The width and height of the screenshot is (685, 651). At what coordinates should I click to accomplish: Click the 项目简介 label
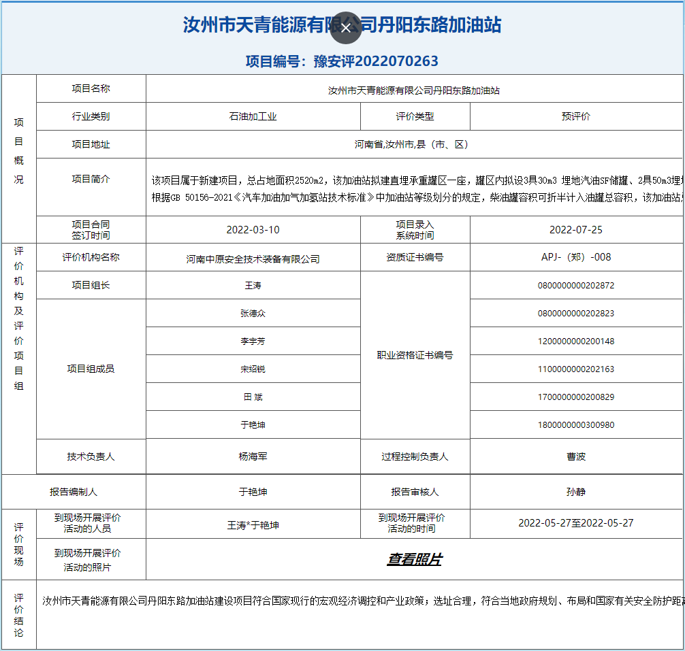click(x=91, y=179)
